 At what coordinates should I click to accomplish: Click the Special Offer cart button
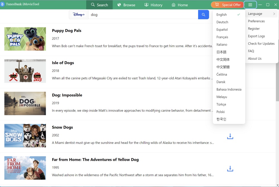[227, 5]
